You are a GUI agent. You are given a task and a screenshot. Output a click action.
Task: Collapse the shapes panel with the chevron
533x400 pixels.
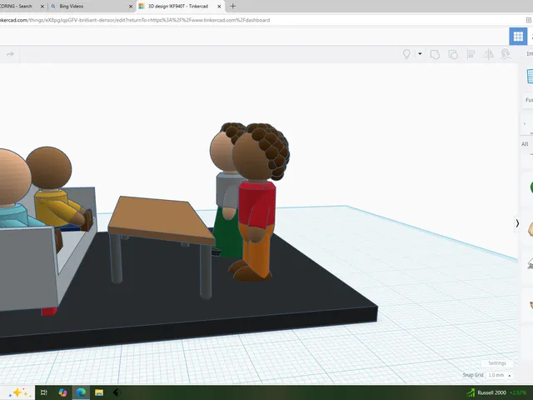click(x=517, y=223)
